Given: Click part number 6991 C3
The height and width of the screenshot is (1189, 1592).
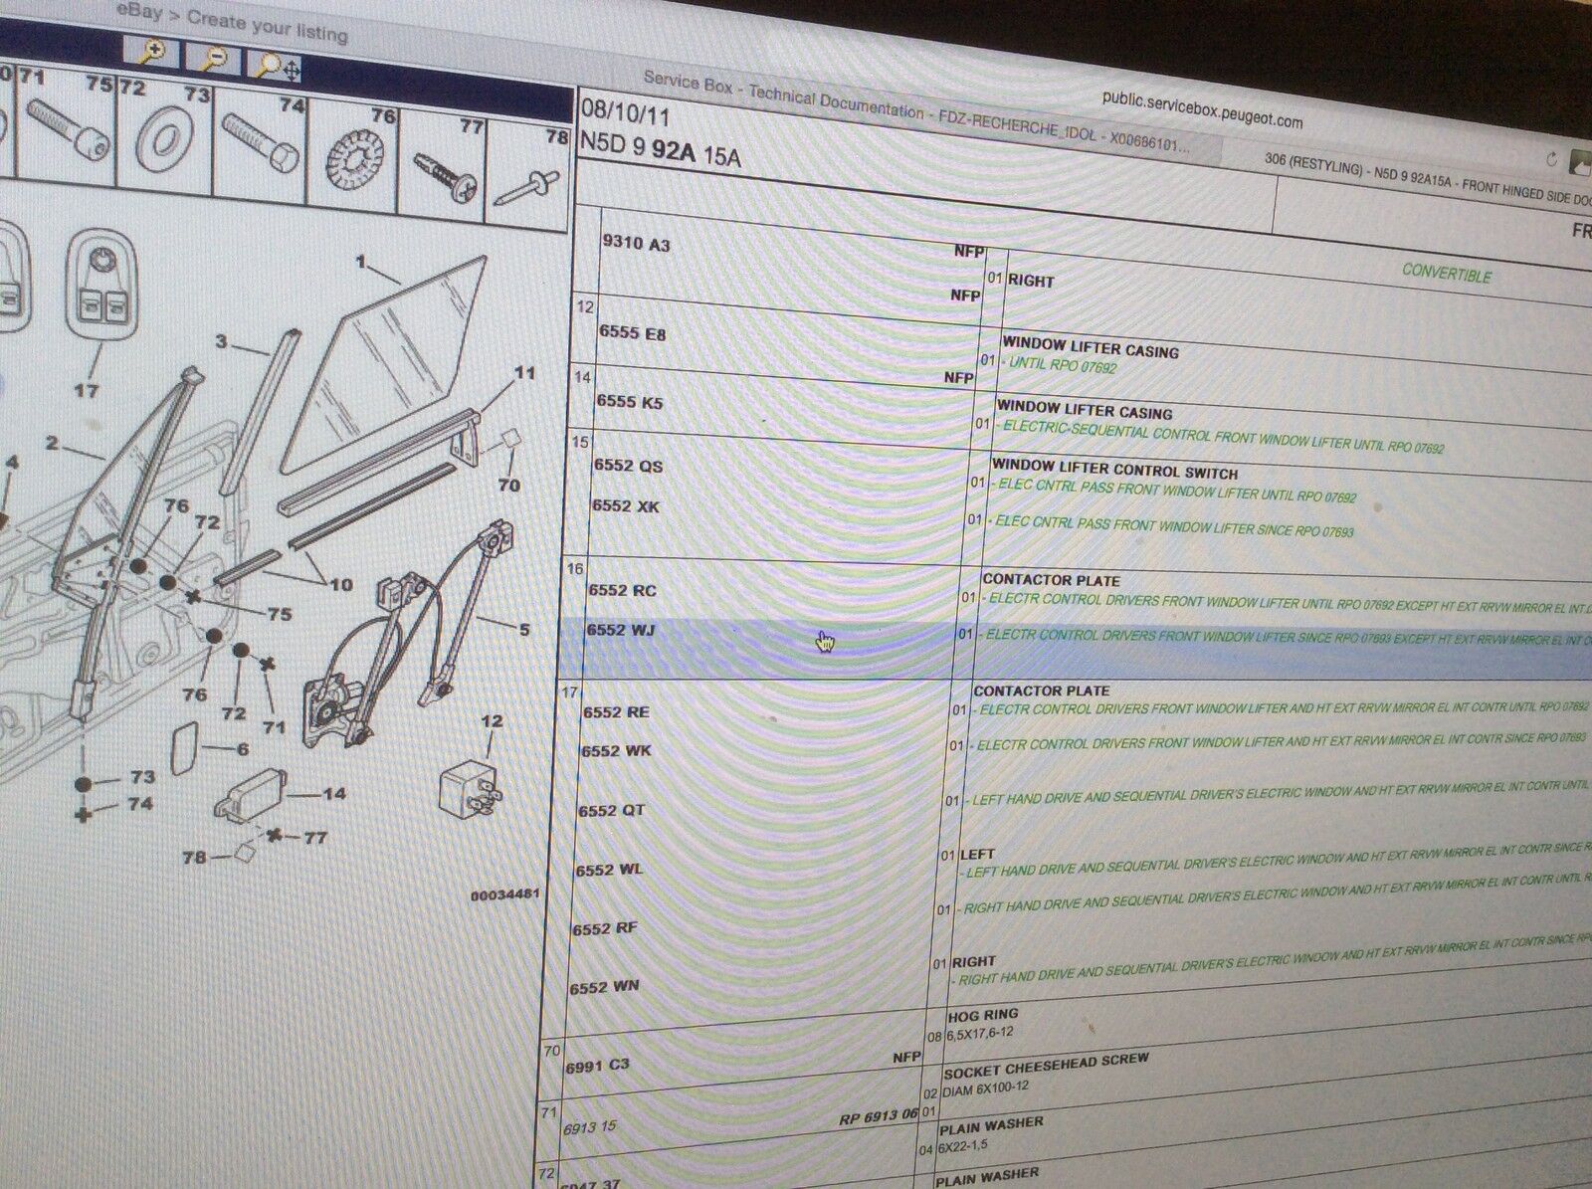Looking at the screenshot, I should click(x=597, y=1066).
